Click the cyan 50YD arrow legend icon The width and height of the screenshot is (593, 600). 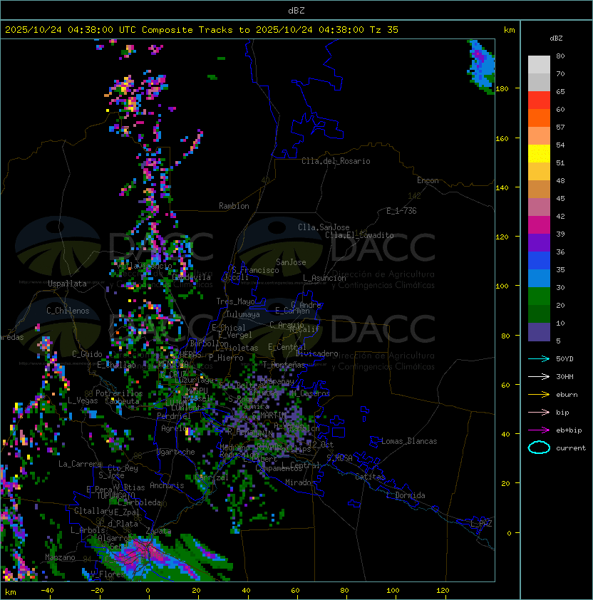539,359
